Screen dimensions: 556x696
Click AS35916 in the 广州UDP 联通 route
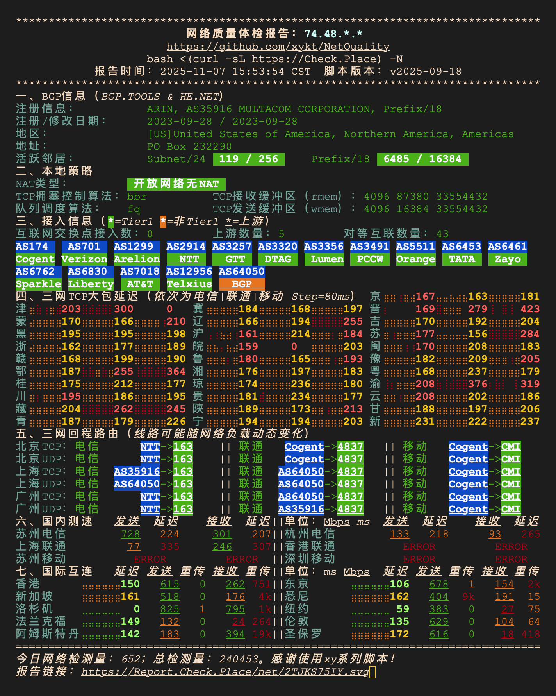[x=301, y=509]
